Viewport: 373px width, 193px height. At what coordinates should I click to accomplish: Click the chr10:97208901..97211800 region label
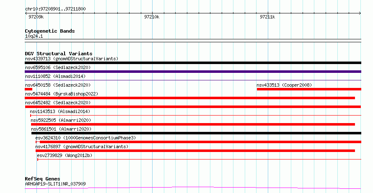coord(55,9)
